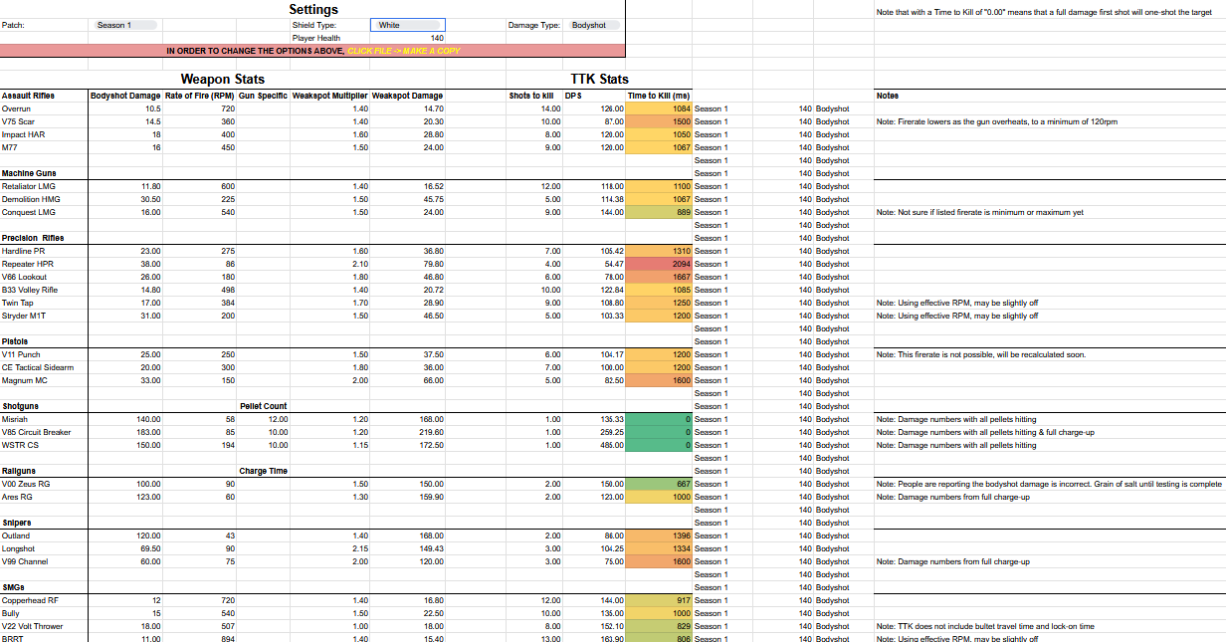Image resolution: width=1227 pixels, height=643 pixels.
Task: Click the SMGs category header
Action: pyautogui.click(x=14, y=587)
